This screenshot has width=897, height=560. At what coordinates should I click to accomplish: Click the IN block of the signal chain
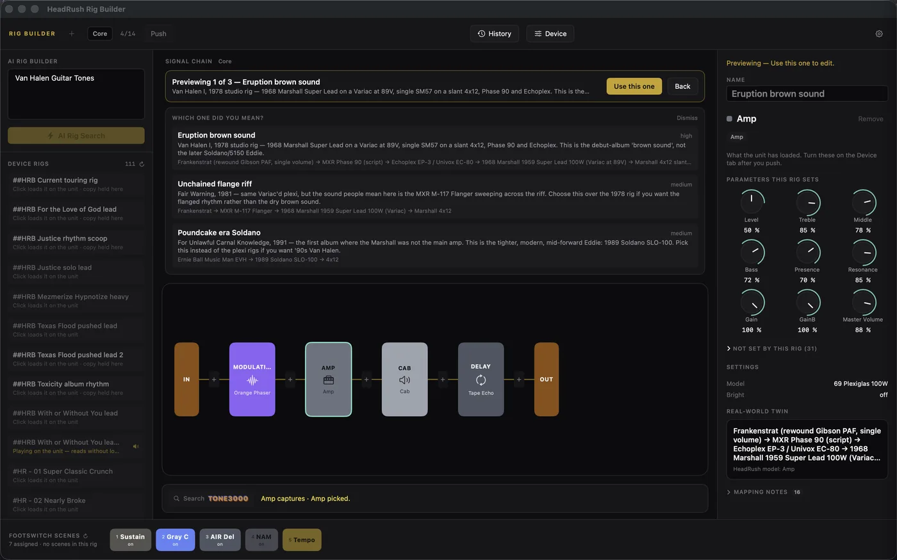[x=186, y=380]
